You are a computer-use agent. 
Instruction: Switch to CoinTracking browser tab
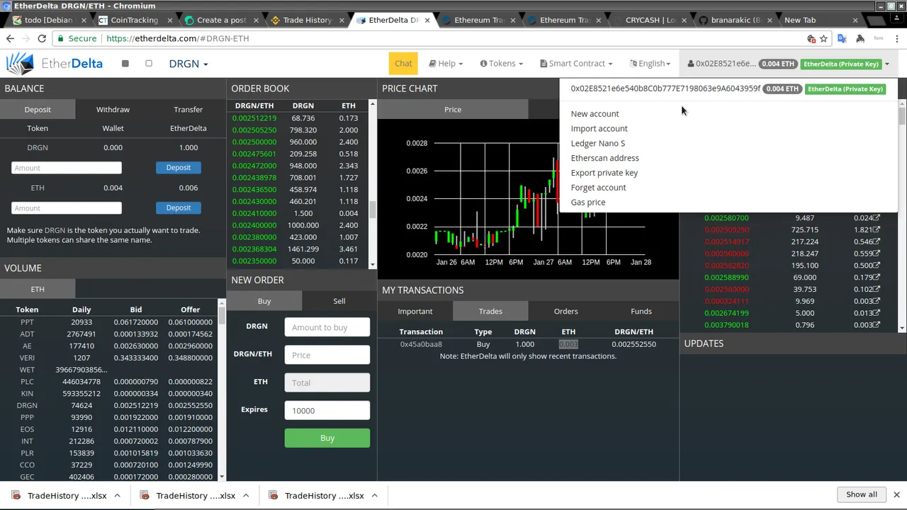point(135,20)
